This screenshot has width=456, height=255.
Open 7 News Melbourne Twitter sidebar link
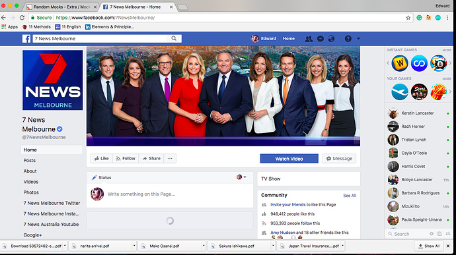(x=52, y=203)
